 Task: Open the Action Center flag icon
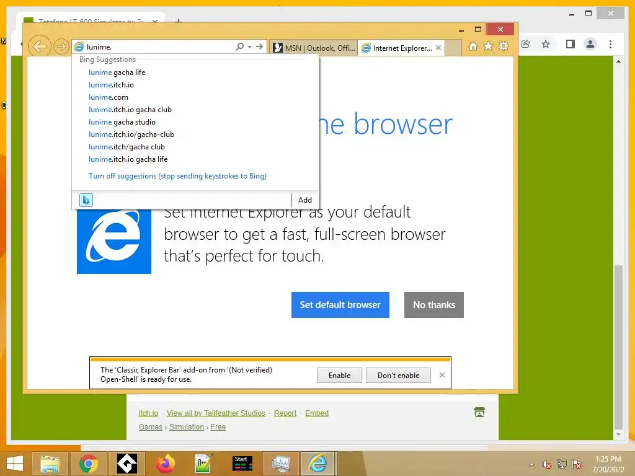click(577, 464)
